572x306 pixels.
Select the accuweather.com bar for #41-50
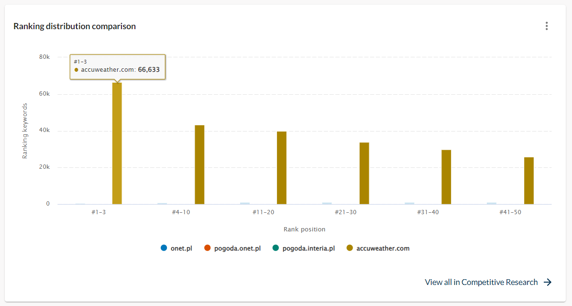[528, 181]
